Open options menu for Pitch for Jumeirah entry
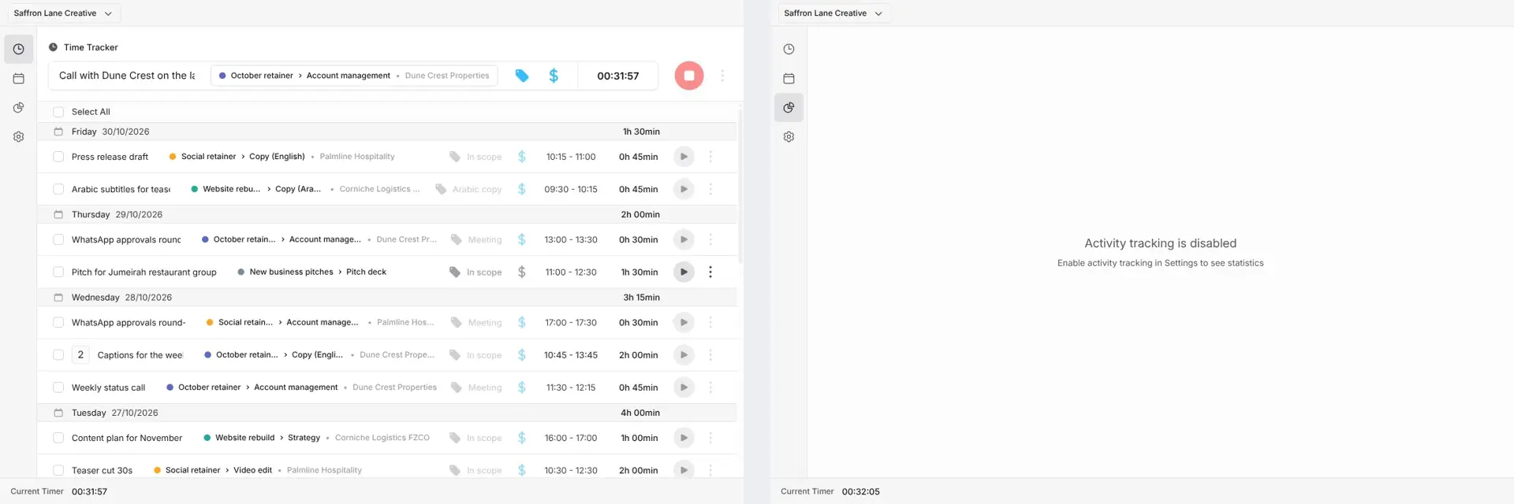The image size is (1514, 504). [x=710, y=272]
